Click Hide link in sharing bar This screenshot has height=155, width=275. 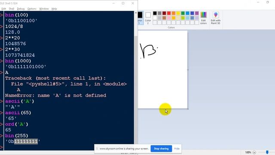[x=177, y=149]
